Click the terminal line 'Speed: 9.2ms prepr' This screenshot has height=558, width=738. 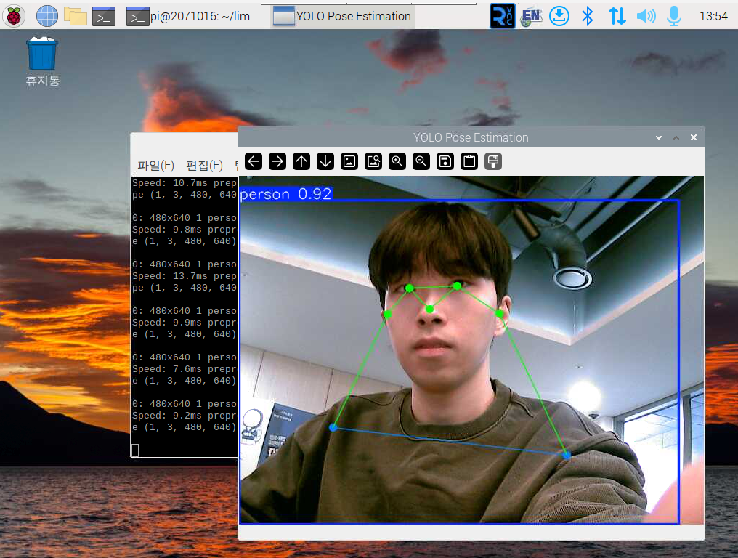[184, 416]
